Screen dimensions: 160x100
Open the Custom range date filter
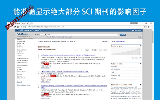[21, 71]
